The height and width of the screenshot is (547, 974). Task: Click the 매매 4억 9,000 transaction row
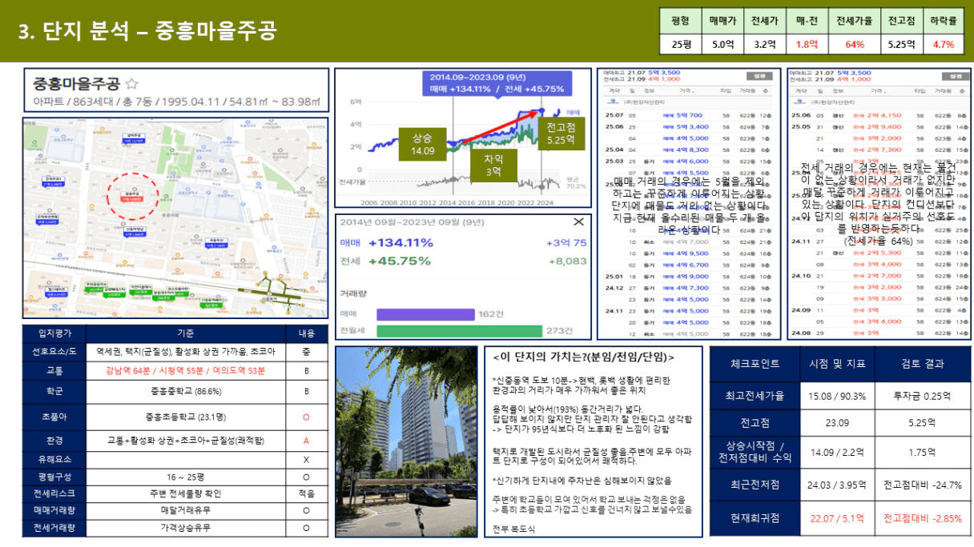point(690,276)
